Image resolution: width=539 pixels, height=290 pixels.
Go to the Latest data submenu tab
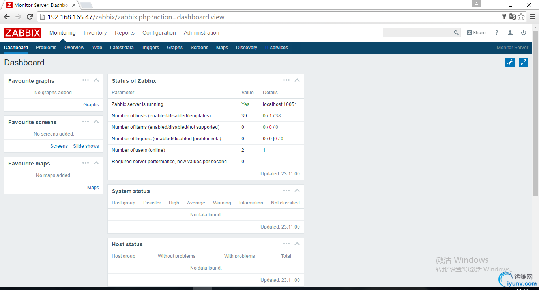click(x=122, y=48)
